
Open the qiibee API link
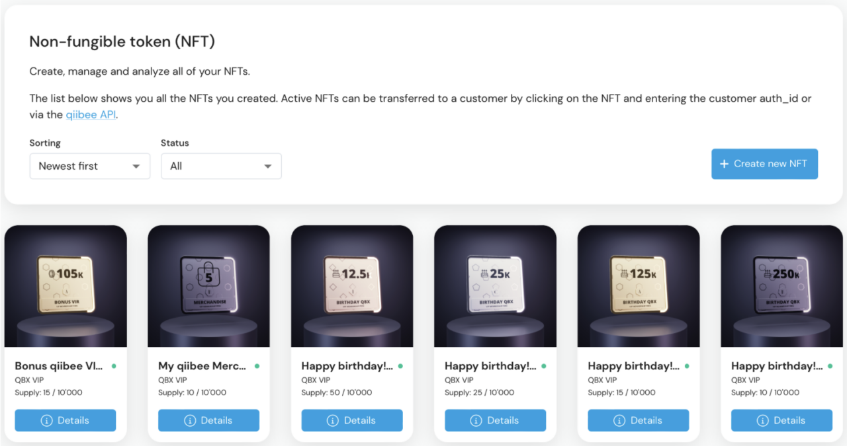(91, 114)
